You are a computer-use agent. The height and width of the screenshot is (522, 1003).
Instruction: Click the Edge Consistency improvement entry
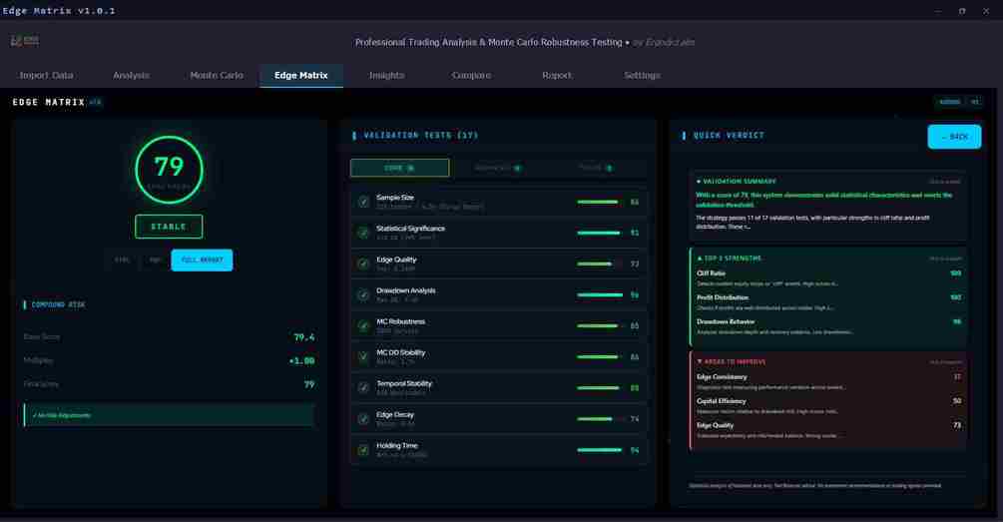pyautogui.click(x=829, y=381)
